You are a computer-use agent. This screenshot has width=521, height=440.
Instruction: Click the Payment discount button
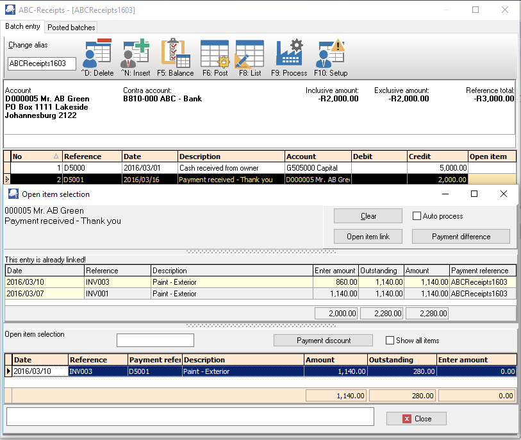pyautogui.click(x=323, y=341)
